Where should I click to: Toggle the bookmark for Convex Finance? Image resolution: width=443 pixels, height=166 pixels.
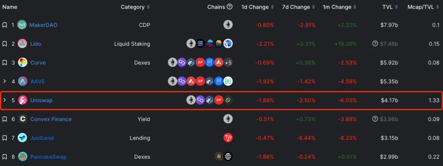(x=5, y=119)
